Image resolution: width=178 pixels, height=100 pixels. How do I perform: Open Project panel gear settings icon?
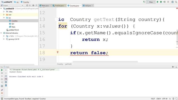pyautogui.click(x=33, y=5)
